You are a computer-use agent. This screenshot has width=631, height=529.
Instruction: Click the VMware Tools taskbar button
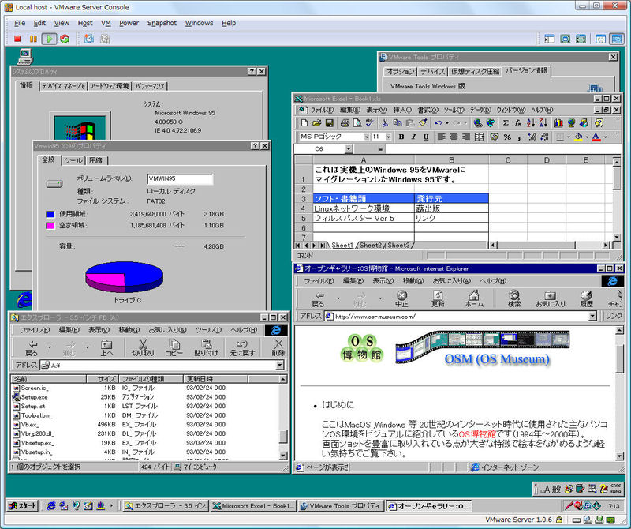point(342,505)
